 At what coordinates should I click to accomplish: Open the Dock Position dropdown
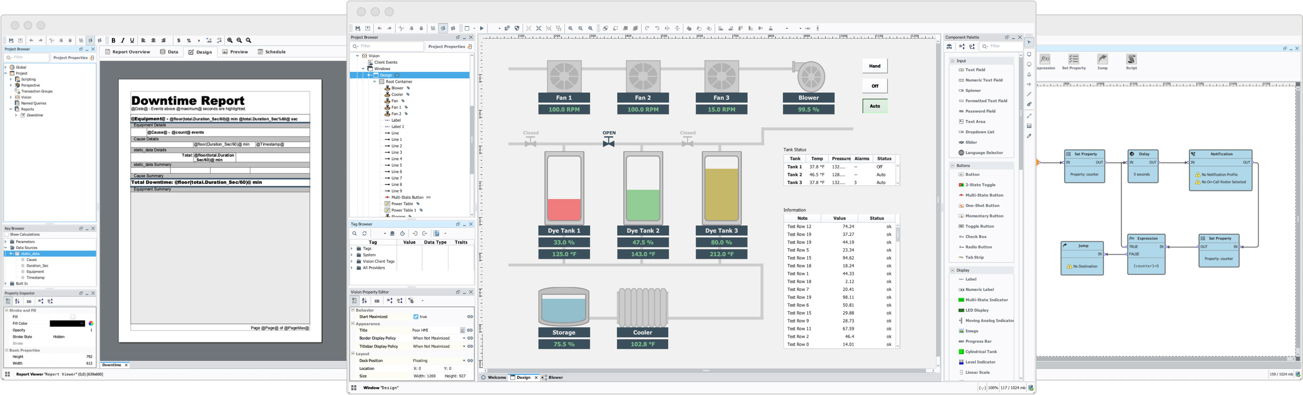point(464,361)
